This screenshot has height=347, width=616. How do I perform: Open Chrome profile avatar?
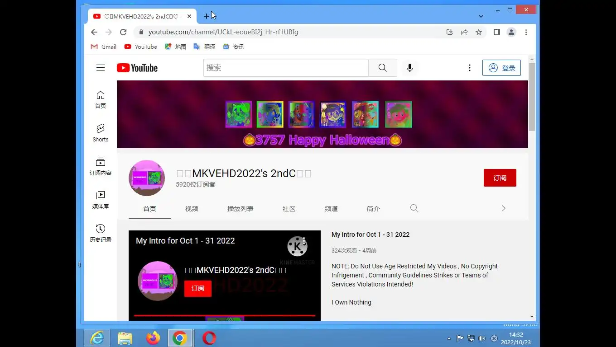[511, 32]
